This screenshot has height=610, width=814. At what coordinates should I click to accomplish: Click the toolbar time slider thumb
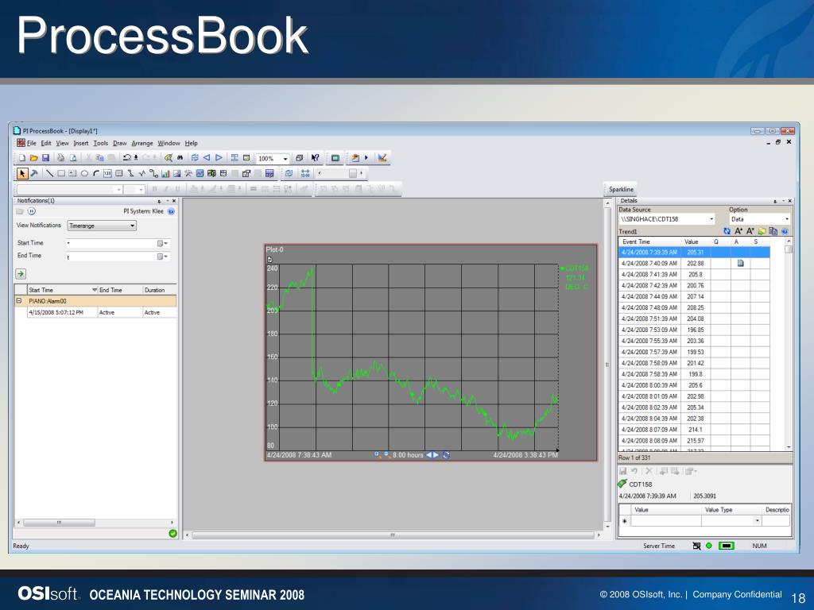click(x=353, y=173)
